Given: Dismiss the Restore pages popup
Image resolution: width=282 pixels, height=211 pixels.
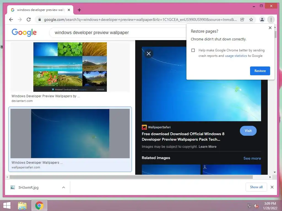Looking at the screenshot, I should (x=270, y=28).
